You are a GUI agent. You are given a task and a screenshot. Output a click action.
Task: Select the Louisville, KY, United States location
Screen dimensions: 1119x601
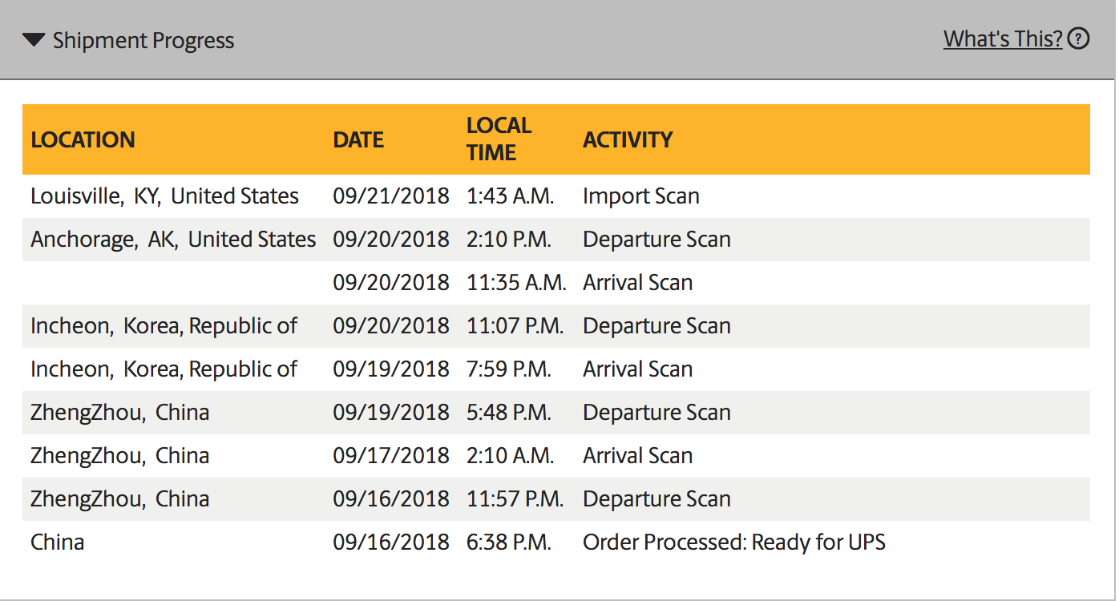[164, 196]
